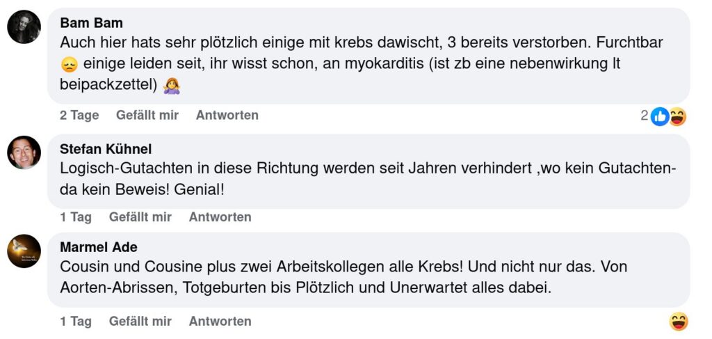Like Bam Bam's comment via Gefällt mir
This screenshot has width=712, height=339.
(x=147, y=116)
